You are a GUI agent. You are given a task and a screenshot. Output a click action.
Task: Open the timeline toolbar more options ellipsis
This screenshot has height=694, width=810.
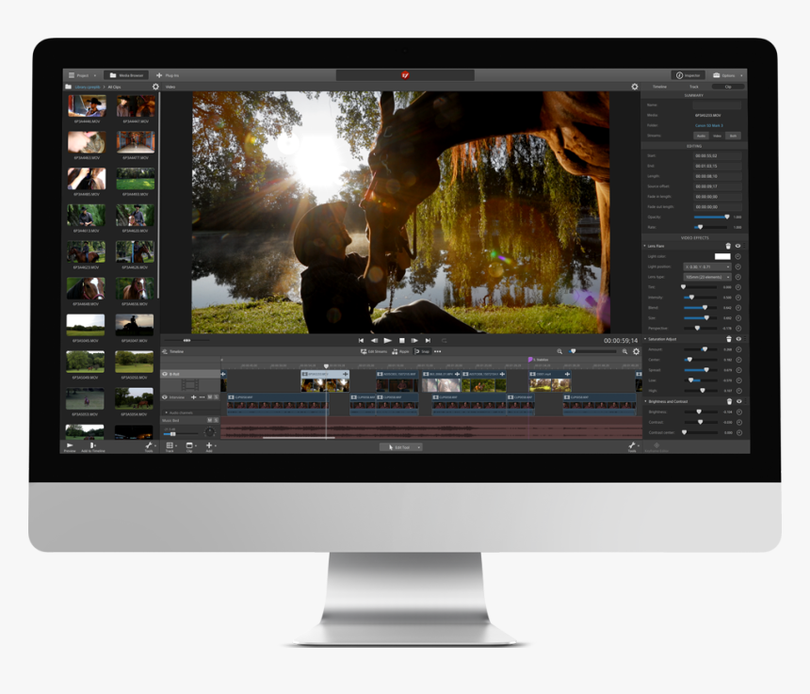click(x=438, y=351)
